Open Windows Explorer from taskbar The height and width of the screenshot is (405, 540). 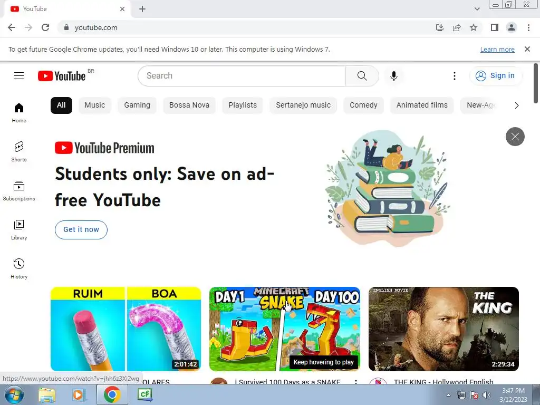pyautogui.click(x=47, y=394)
